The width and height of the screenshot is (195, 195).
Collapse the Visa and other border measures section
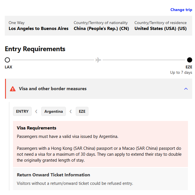click(186, 89)
